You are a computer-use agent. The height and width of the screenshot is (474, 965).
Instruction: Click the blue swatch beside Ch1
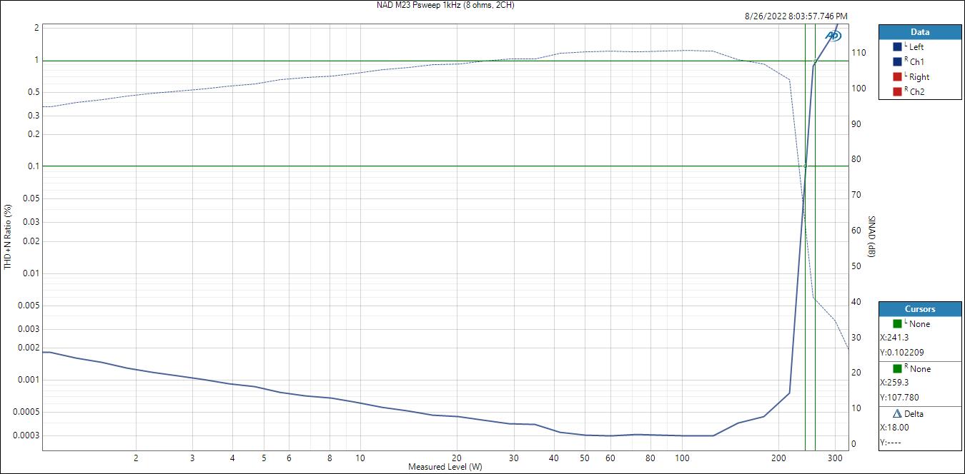pos(897,62)
